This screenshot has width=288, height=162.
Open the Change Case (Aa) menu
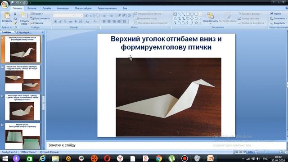87,22
